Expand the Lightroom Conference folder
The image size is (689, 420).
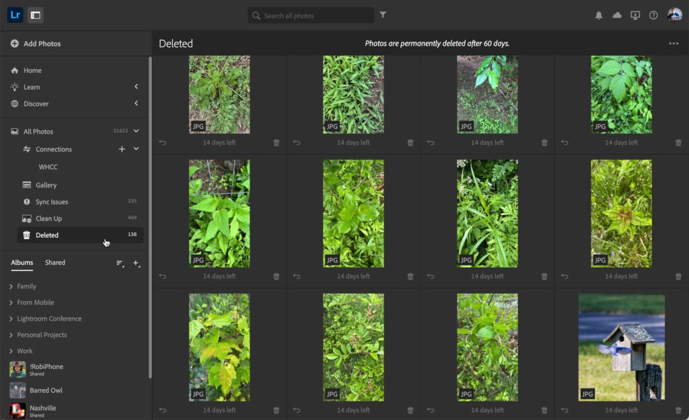click(x=11, y=319)
